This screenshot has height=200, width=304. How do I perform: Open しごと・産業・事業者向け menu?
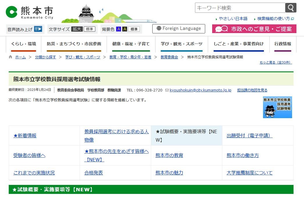[x=239, y=44]
